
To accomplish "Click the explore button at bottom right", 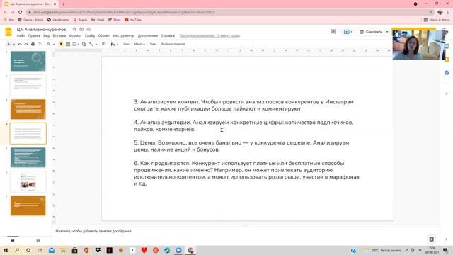I will (431, 239).
